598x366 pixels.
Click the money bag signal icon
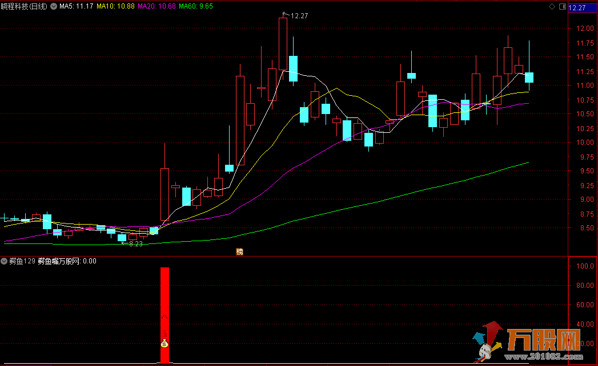[x=164, y=343]
